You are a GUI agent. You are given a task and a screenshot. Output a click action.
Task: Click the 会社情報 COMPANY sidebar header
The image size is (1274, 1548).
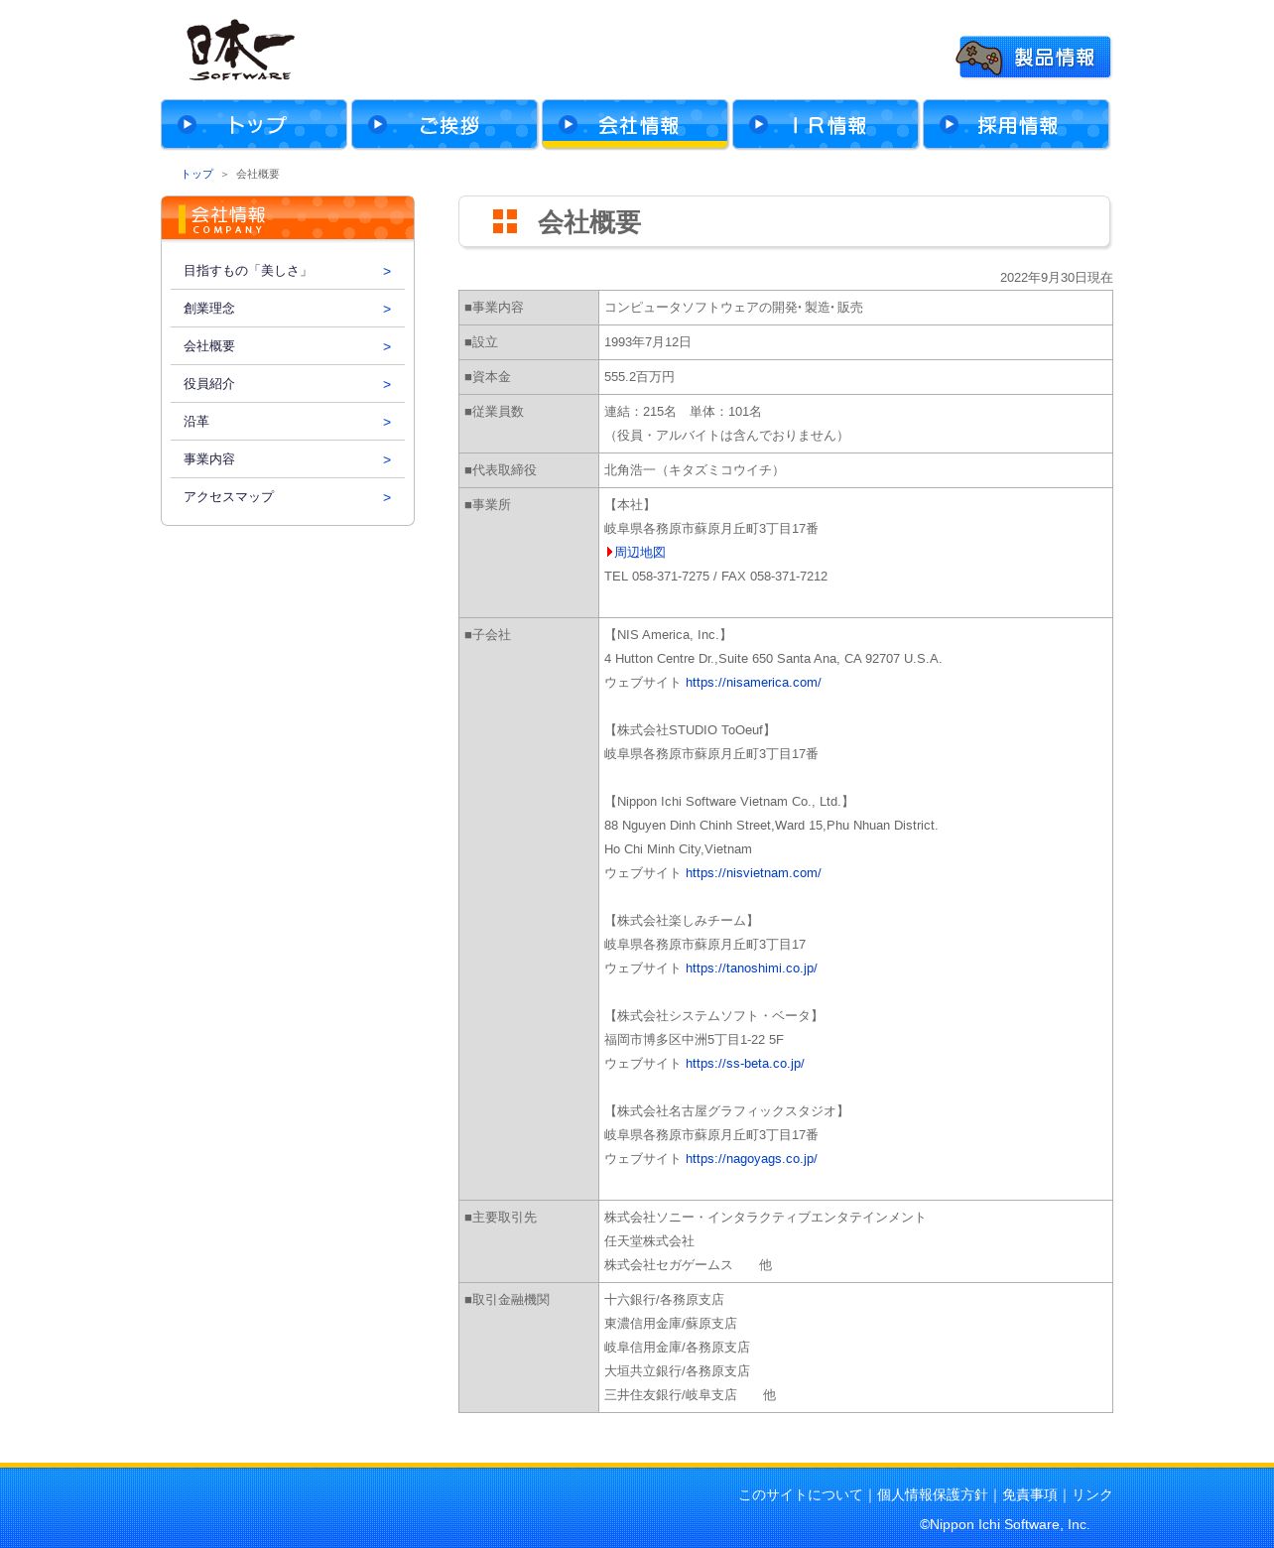point(288,218)
